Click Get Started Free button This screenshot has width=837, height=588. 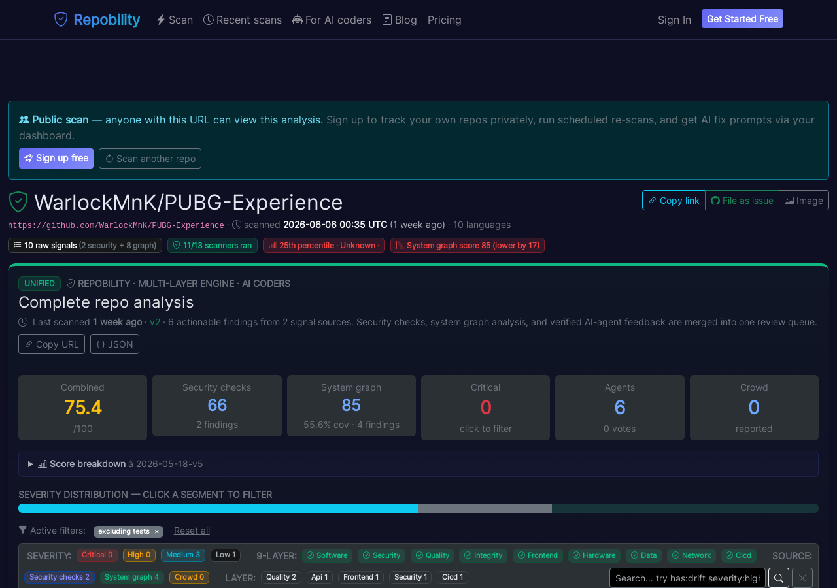click(x=742, y=19)
